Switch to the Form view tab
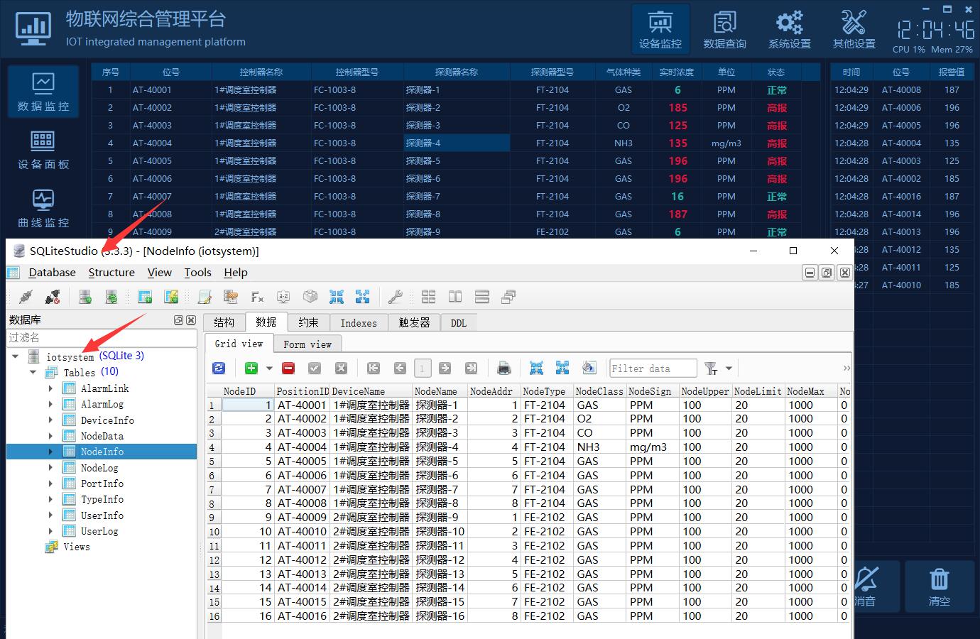This screenshot has width=980, height=639. coord(307,344)
